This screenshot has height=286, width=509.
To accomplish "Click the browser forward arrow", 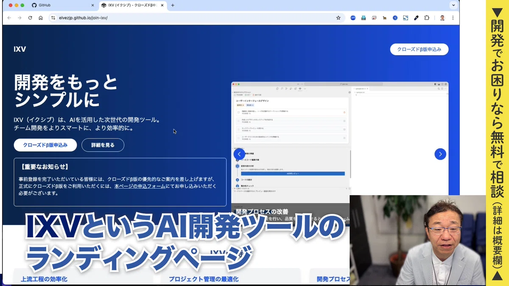I will point(20,18).
